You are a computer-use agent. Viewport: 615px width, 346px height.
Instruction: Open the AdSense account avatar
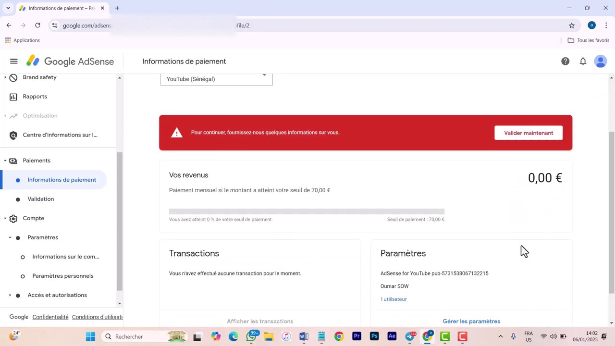click(600, 61)
